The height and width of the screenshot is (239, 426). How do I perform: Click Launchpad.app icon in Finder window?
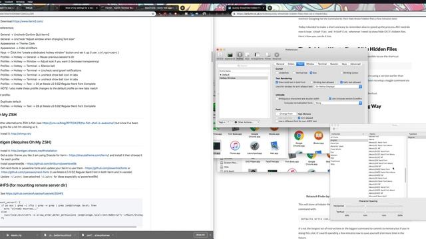pyautogui.click(x=254, y=146)
